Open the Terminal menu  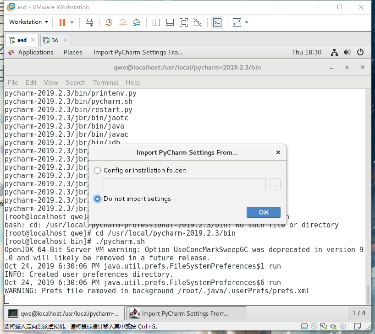pyautogui.click(x=105, y=82)
